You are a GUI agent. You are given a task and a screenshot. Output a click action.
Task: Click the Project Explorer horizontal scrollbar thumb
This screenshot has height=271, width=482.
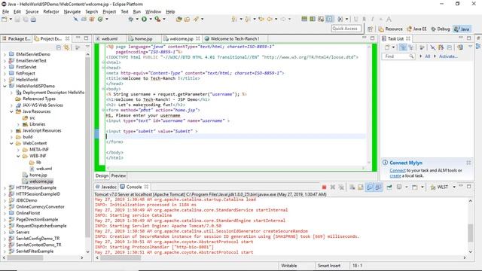click(25, 257)
